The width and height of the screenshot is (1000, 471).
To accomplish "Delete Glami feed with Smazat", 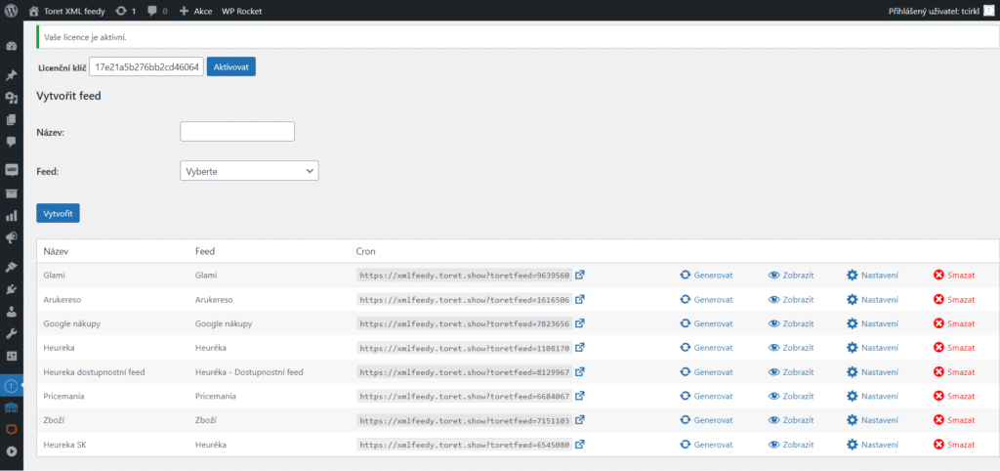I will click(954, 275).
